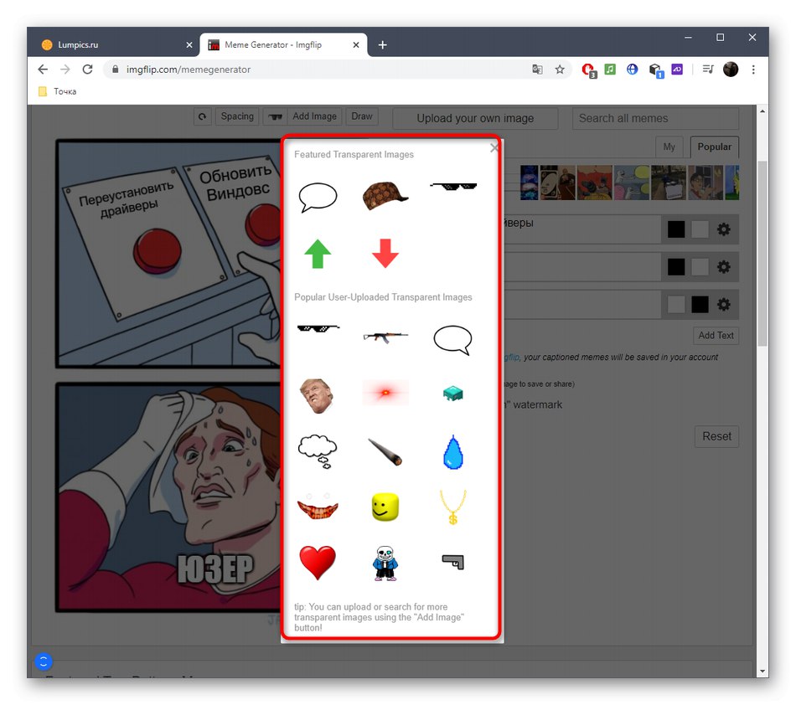Bookmark this page with the star
The height and width of the screenshot is (705, 796).
coord(560,69)
